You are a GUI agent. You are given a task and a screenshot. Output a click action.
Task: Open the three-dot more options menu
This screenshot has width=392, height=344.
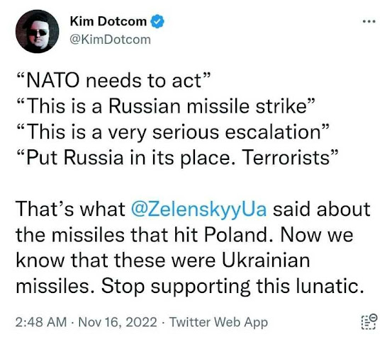click(x=369, y=21)
